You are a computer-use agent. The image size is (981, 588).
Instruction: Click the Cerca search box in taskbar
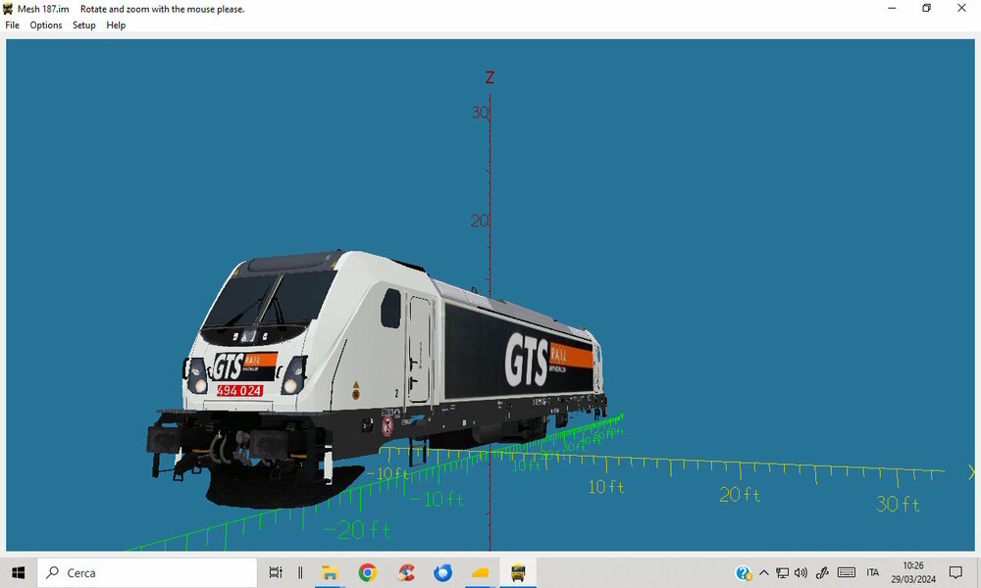(x=147, y=572)
